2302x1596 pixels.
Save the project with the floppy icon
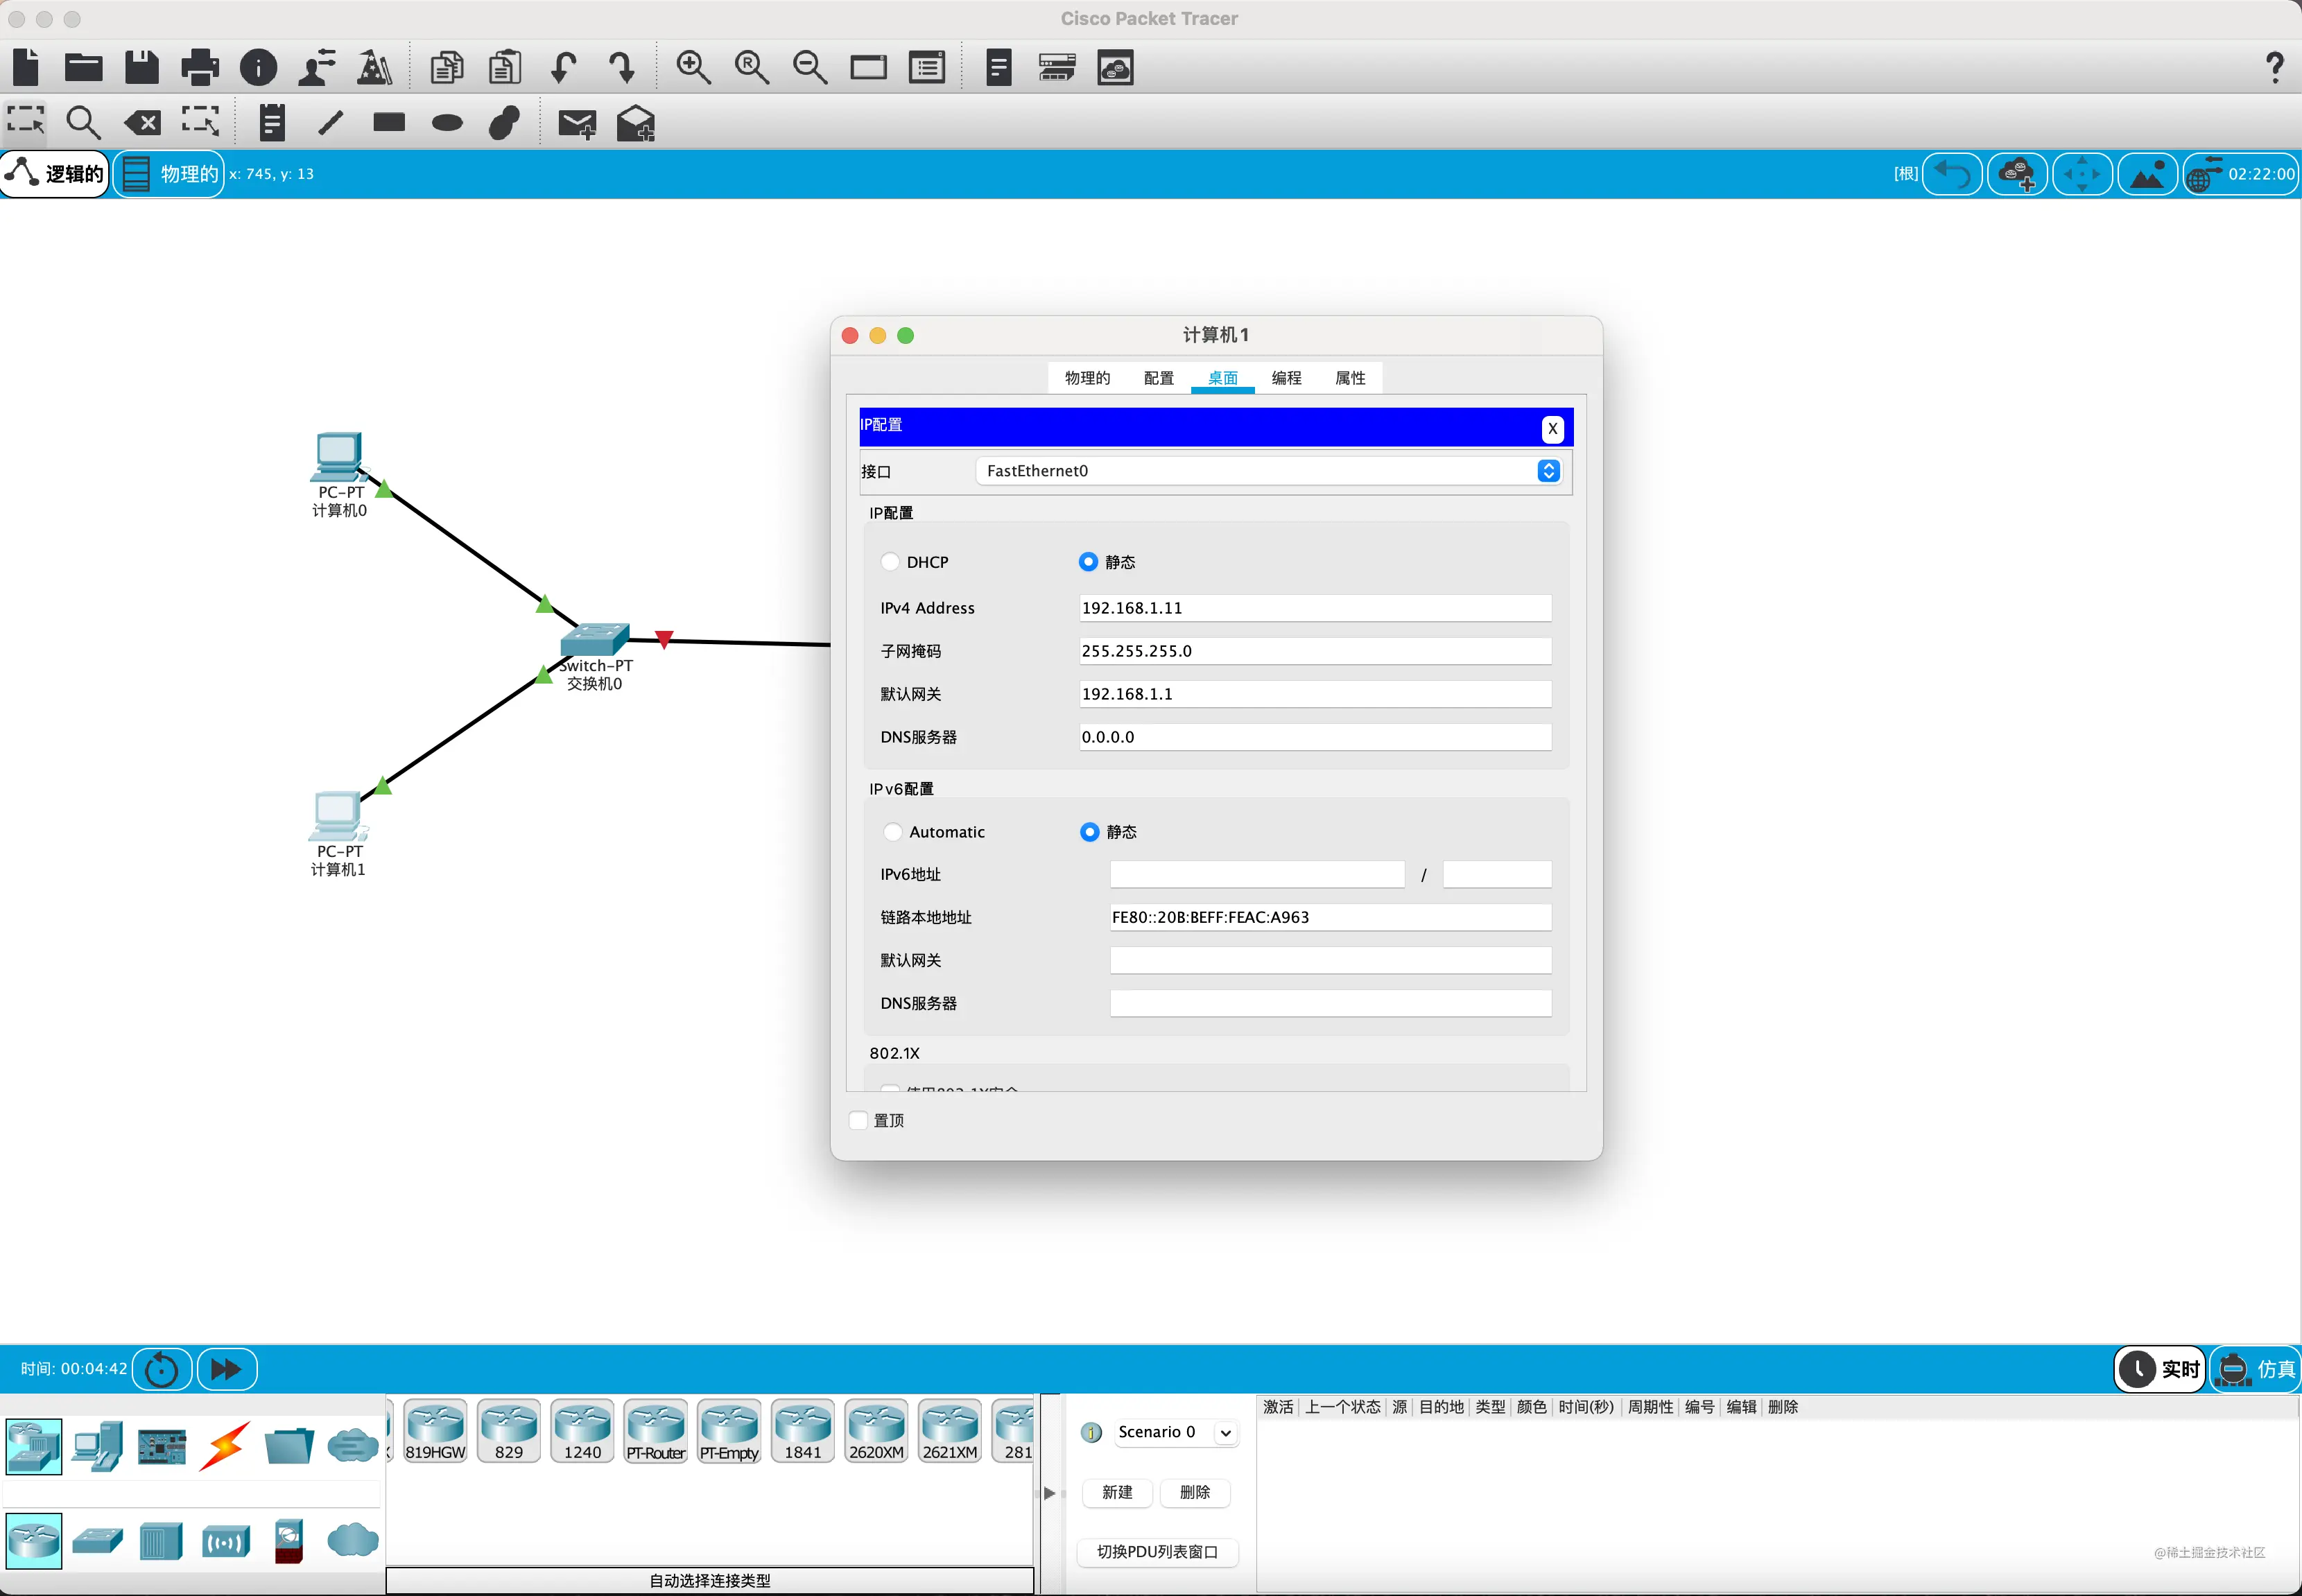tap(142, 67)
